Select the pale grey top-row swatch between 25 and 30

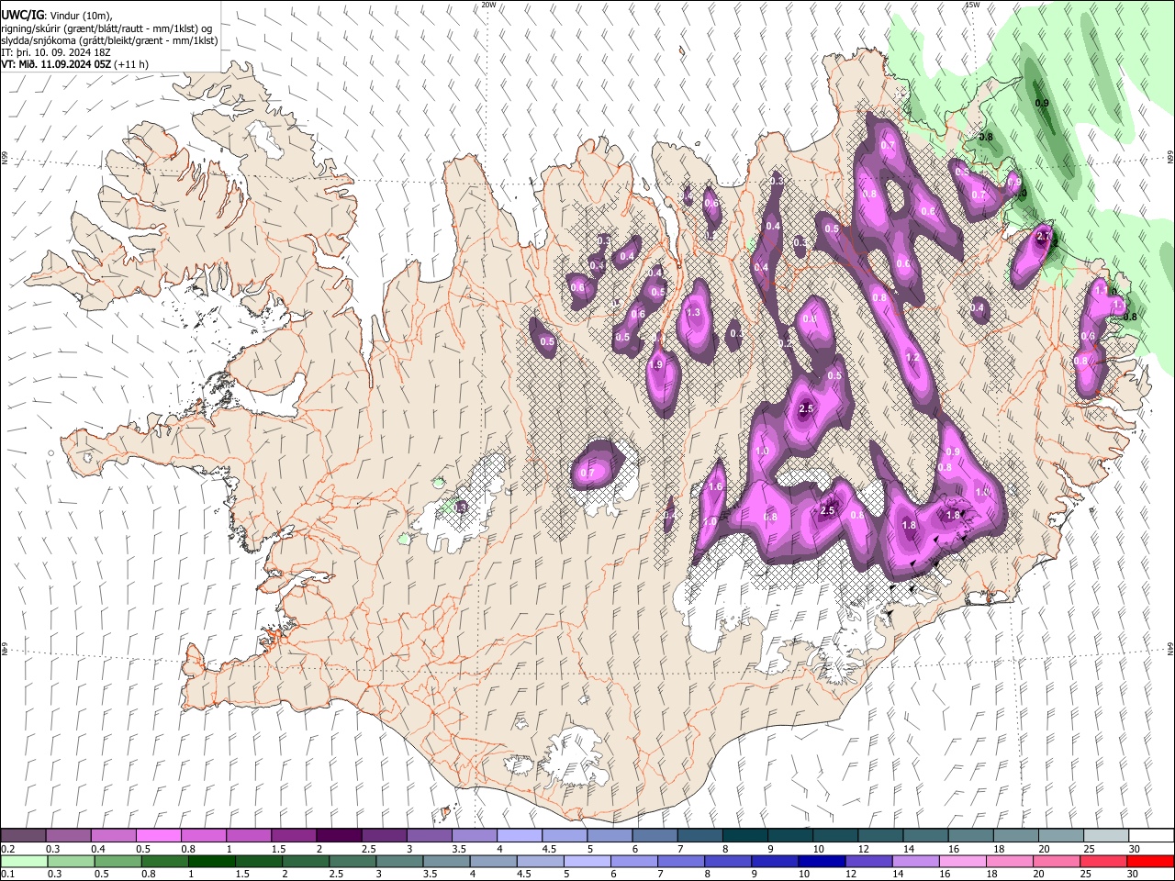[1106, 836]
